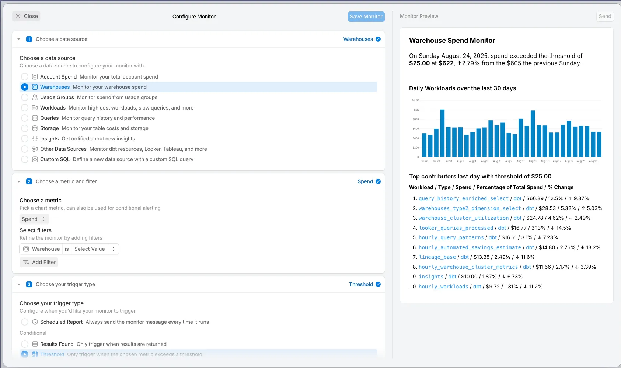The image size is (621, 368).
Task: Click the Add Filter button
Action: (39, 262)
